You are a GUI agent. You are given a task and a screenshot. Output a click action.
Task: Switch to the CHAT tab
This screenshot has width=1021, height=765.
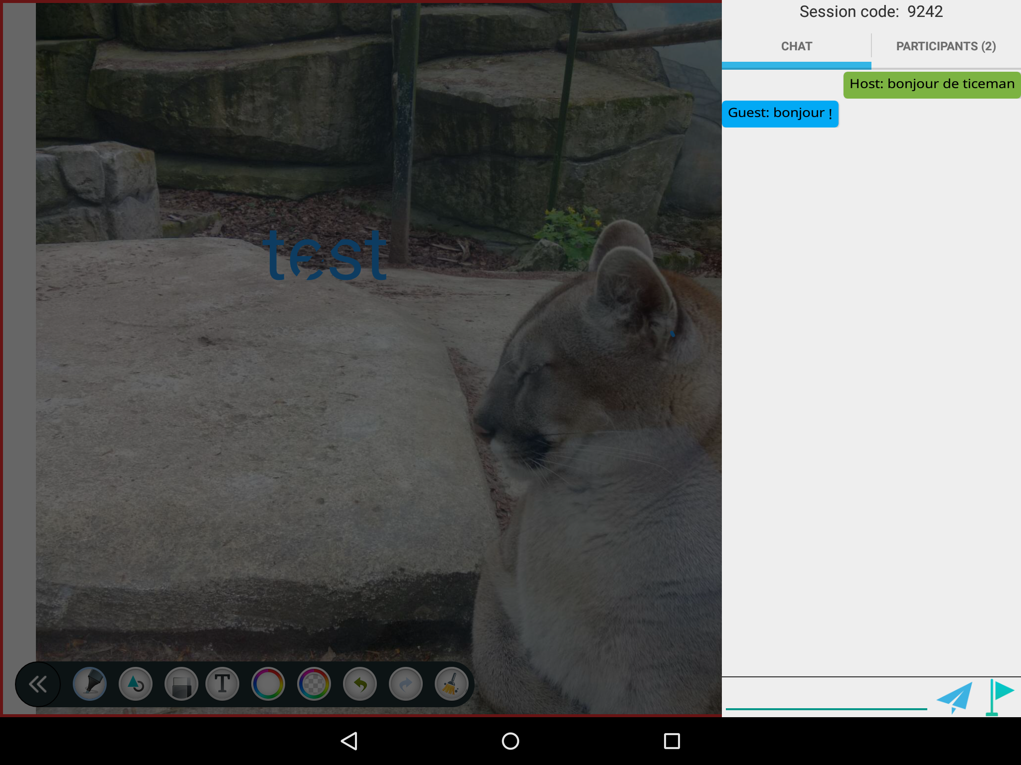coord(796,47)
